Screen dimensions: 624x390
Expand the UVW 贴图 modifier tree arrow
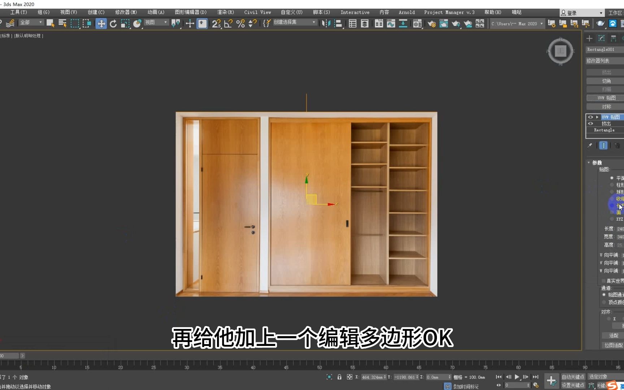[x=597, y=117]
